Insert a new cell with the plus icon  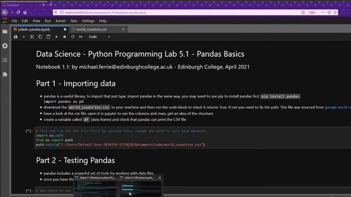coord(24,37)
